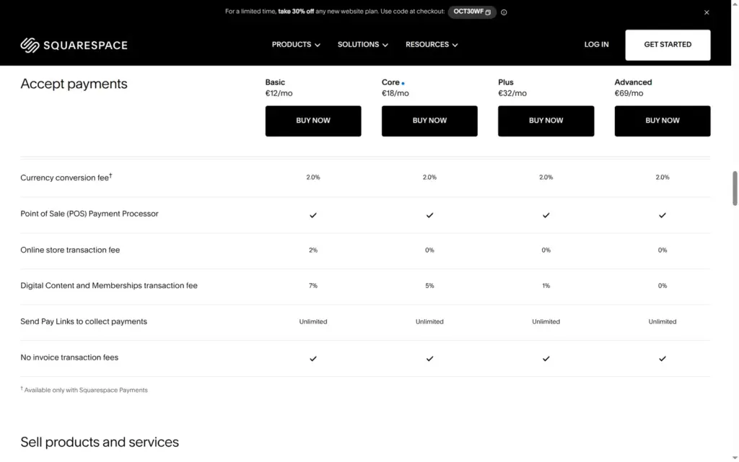The height and width of the screenshot is (462, 739).
Task: Dismiss the promotional banner
Action: [706, 12]
